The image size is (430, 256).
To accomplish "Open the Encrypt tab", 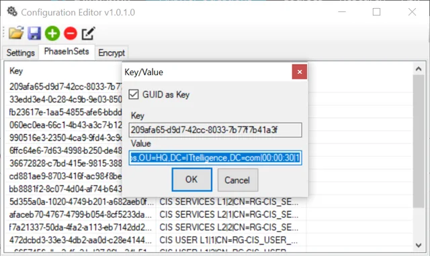I will tap(112, 52).
